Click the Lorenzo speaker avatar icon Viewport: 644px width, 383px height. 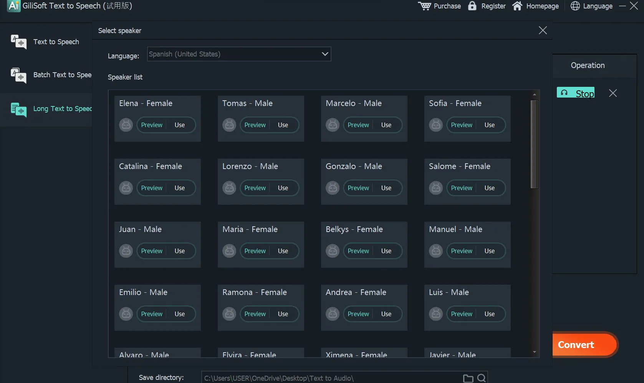pos(229,188)
